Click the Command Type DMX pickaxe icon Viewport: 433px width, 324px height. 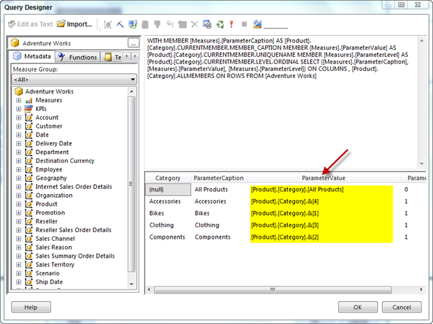click(120, 24)
